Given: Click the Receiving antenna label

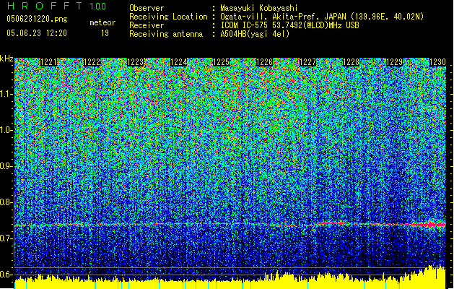Looking at the screenshot, I should [166, 34].
